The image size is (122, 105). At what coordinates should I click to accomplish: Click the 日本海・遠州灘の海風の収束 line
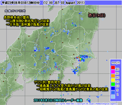pos(27,25)
